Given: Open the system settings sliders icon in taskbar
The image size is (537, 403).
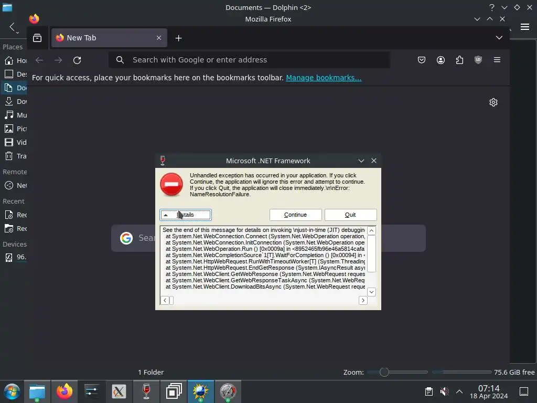Looking at the screenshot, I should 91,391.
